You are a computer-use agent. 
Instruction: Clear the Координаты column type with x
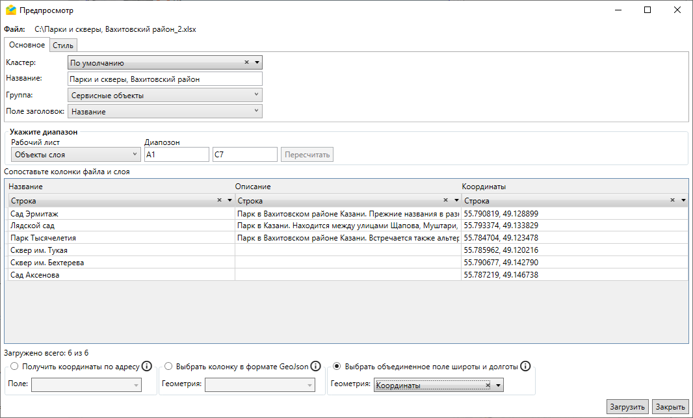pyautogui.click(x=673, y=201)
